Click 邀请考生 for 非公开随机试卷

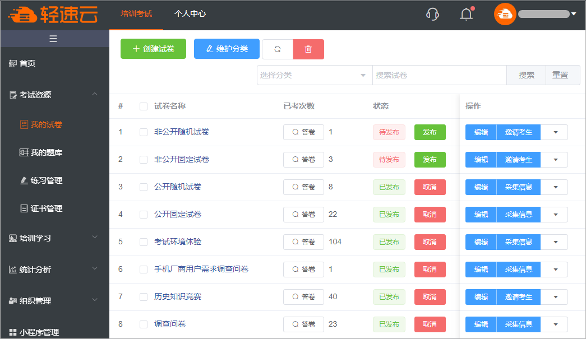click(518, 132)
